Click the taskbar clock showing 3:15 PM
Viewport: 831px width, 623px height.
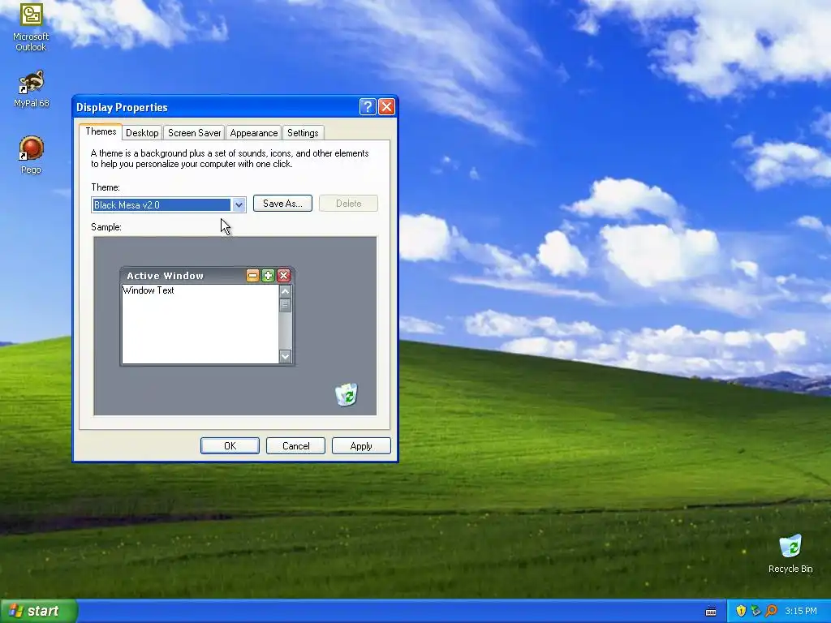[x=801, y=611]
